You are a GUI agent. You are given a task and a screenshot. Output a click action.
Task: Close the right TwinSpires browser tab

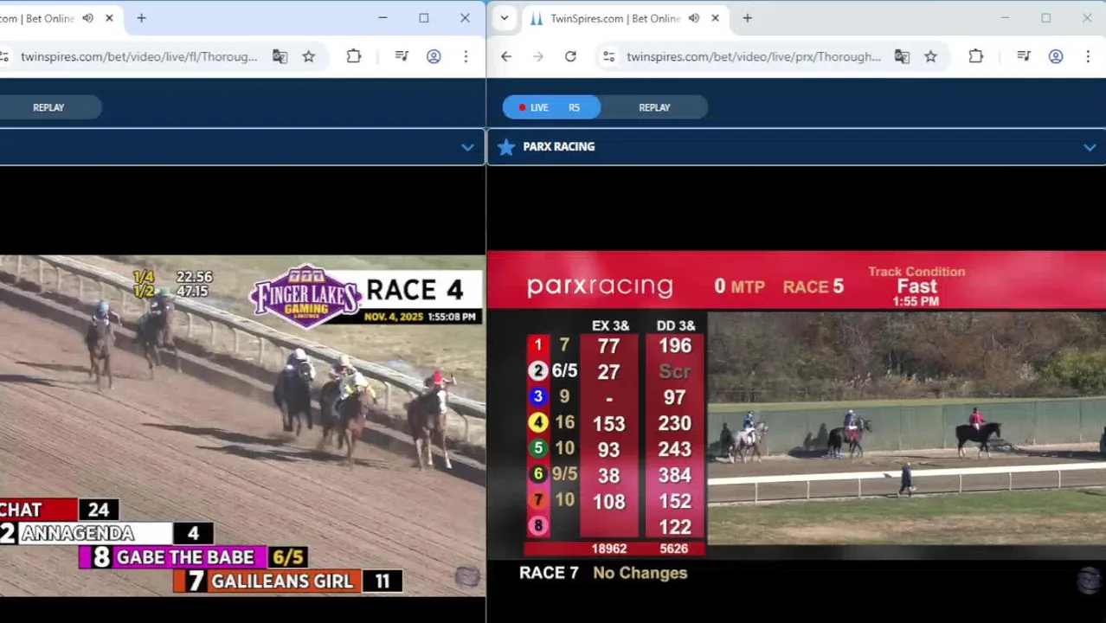[715, 18]
